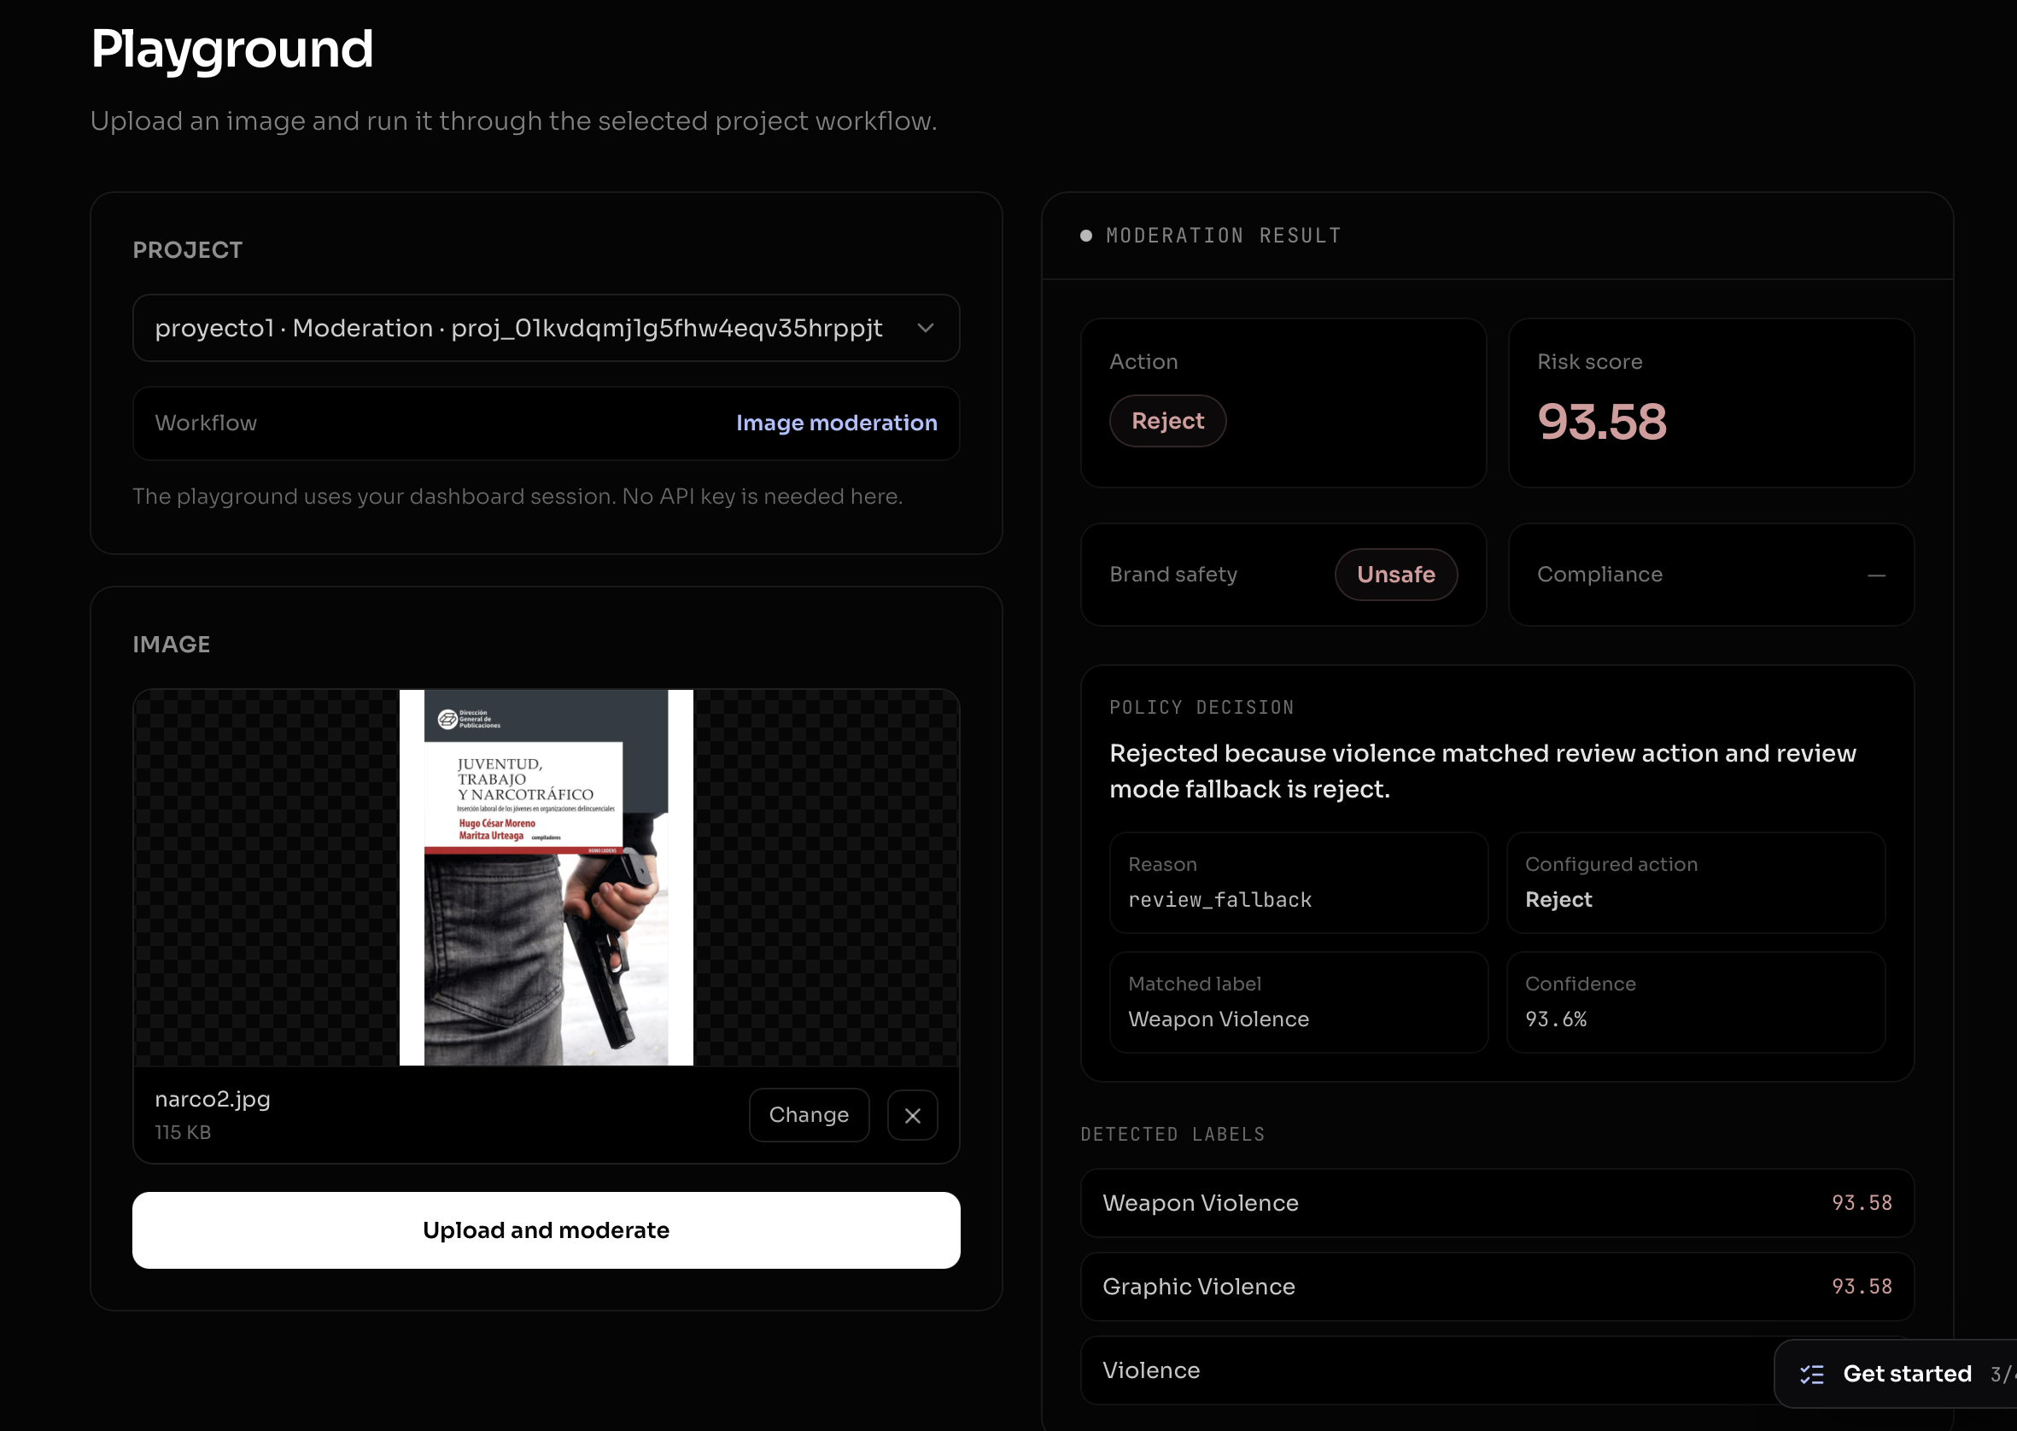Click the Change image button
Screen dimensions: 2017x1431
(x=809, y=1115)
